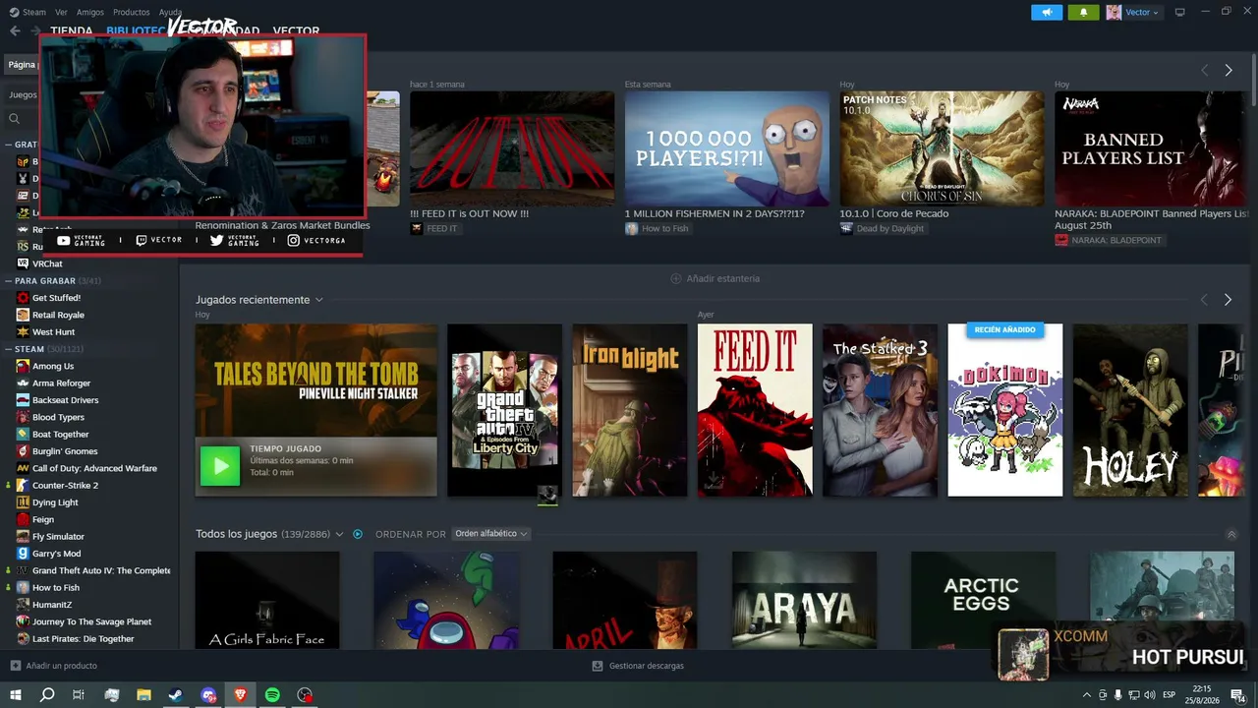Open the Orden alfabético sort dropdown
The image size is (1258, 708).
point(491,534)
